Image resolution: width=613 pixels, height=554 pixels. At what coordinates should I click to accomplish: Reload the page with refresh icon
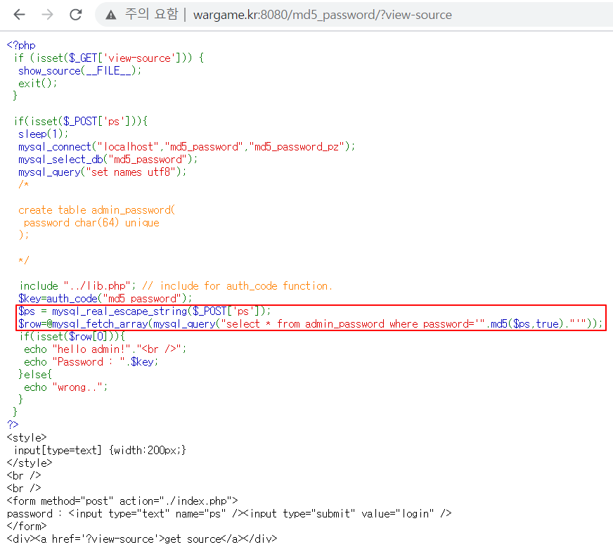[75, 15]
